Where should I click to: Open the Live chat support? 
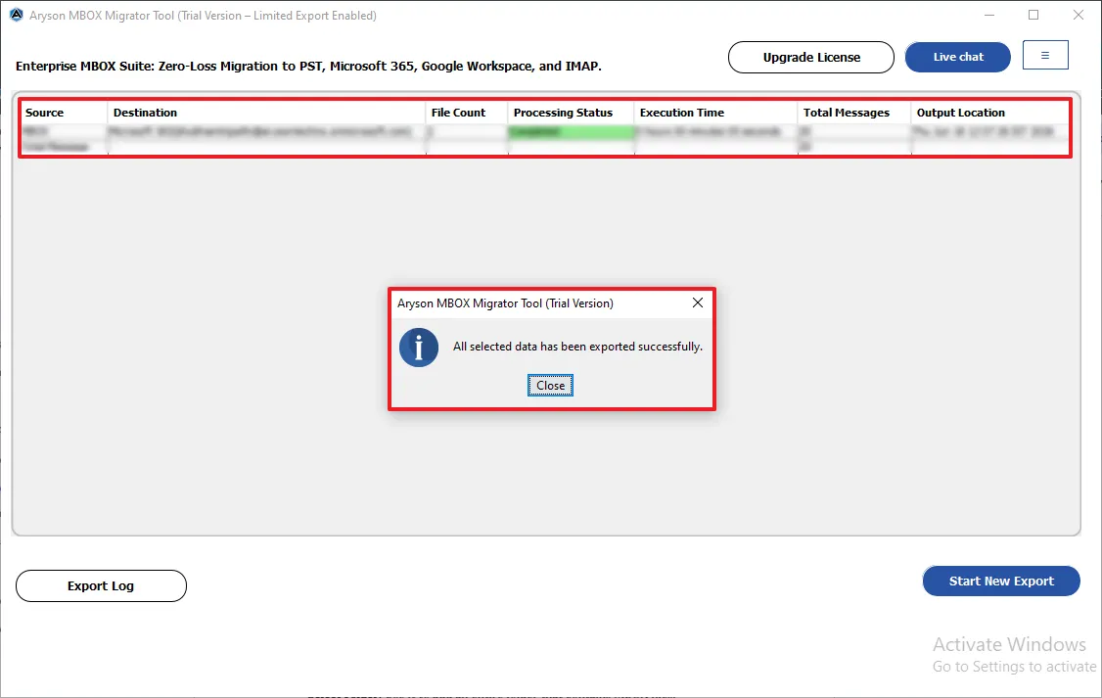pyautogui.click(x=957, y=57)
